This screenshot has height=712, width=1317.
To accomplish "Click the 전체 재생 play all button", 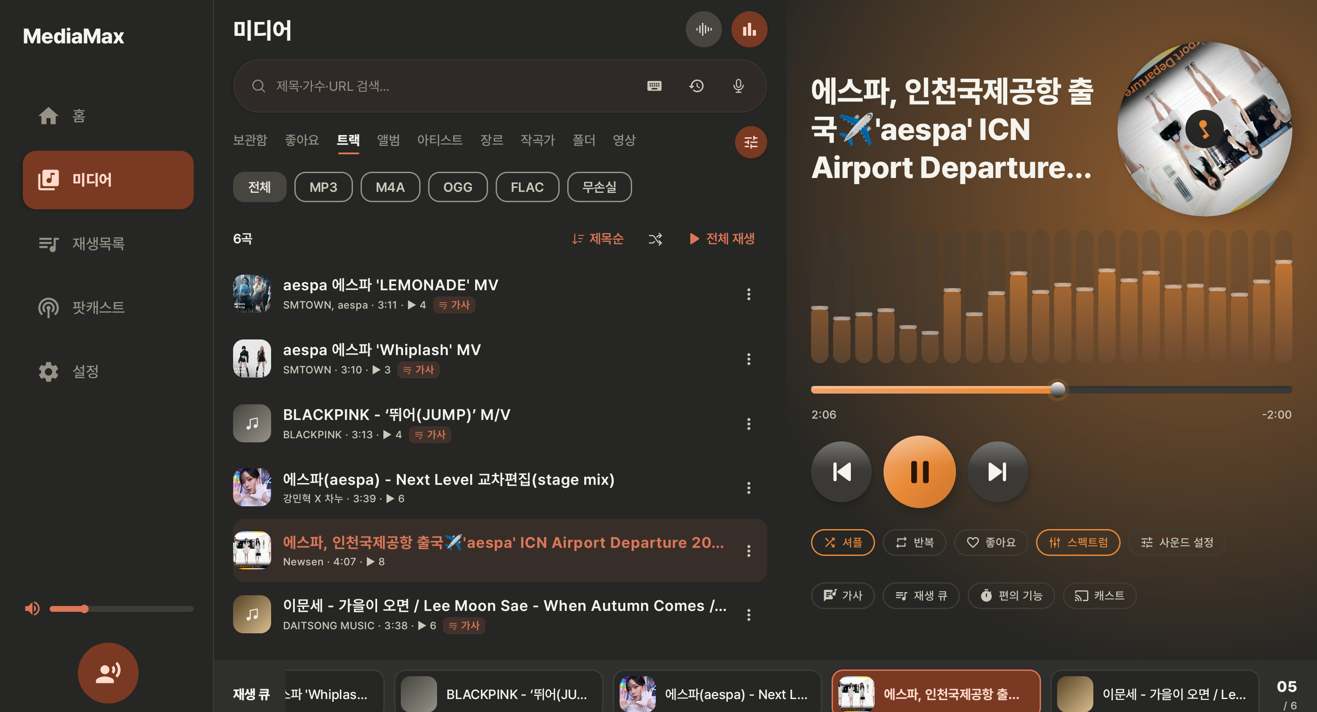I will pyautogui.click(x=722, y=239).
